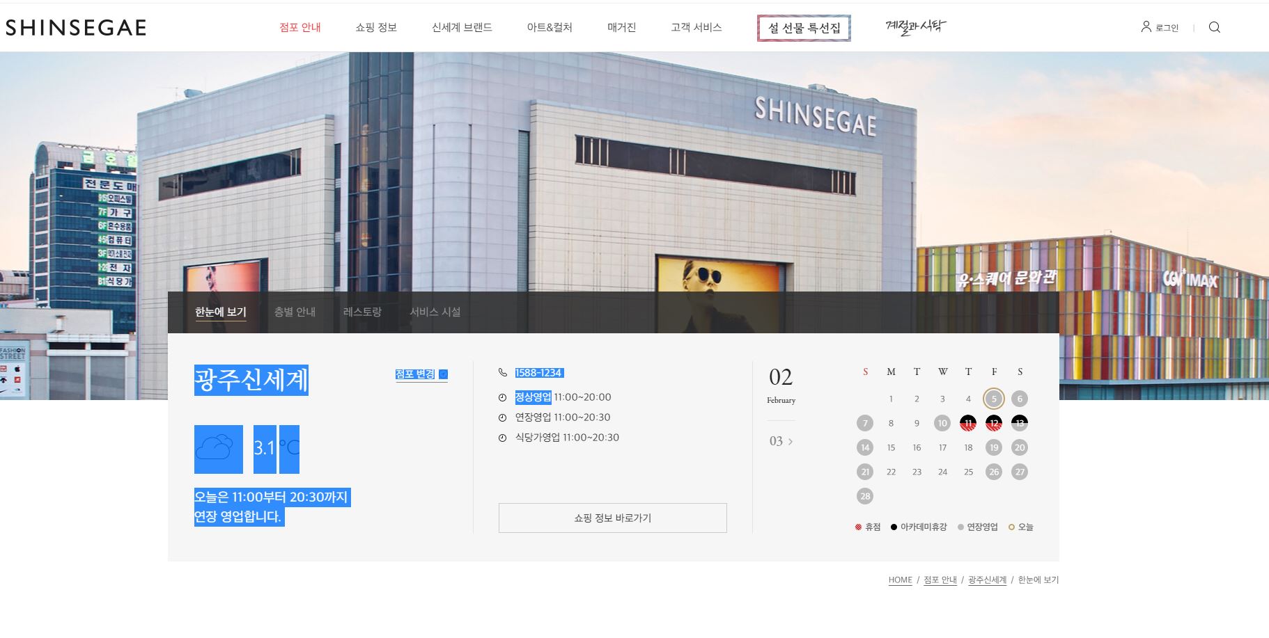Image resolution: width=1269 pixels, height=638 pixels.
Task: Switch to the 레스토랑 tab
Action: (x=362, y=312)
